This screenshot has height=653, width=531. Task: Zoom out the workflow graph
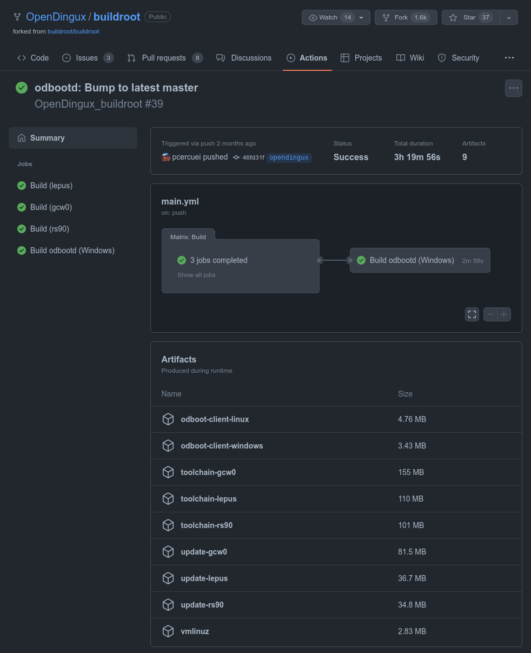(x=490, y=314)
